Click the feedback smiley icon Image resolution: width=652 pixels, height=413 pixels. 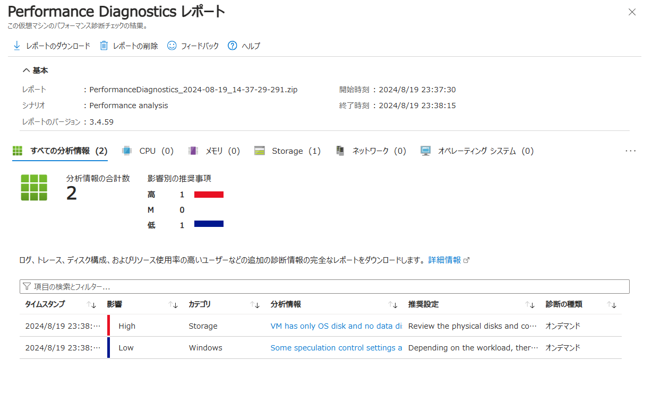(171, 46)
